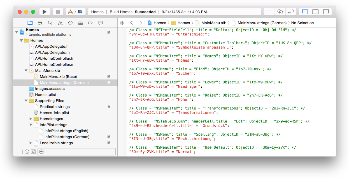The image size is (349, 178).
Task: Open the Find navigator
Action: 50,23
